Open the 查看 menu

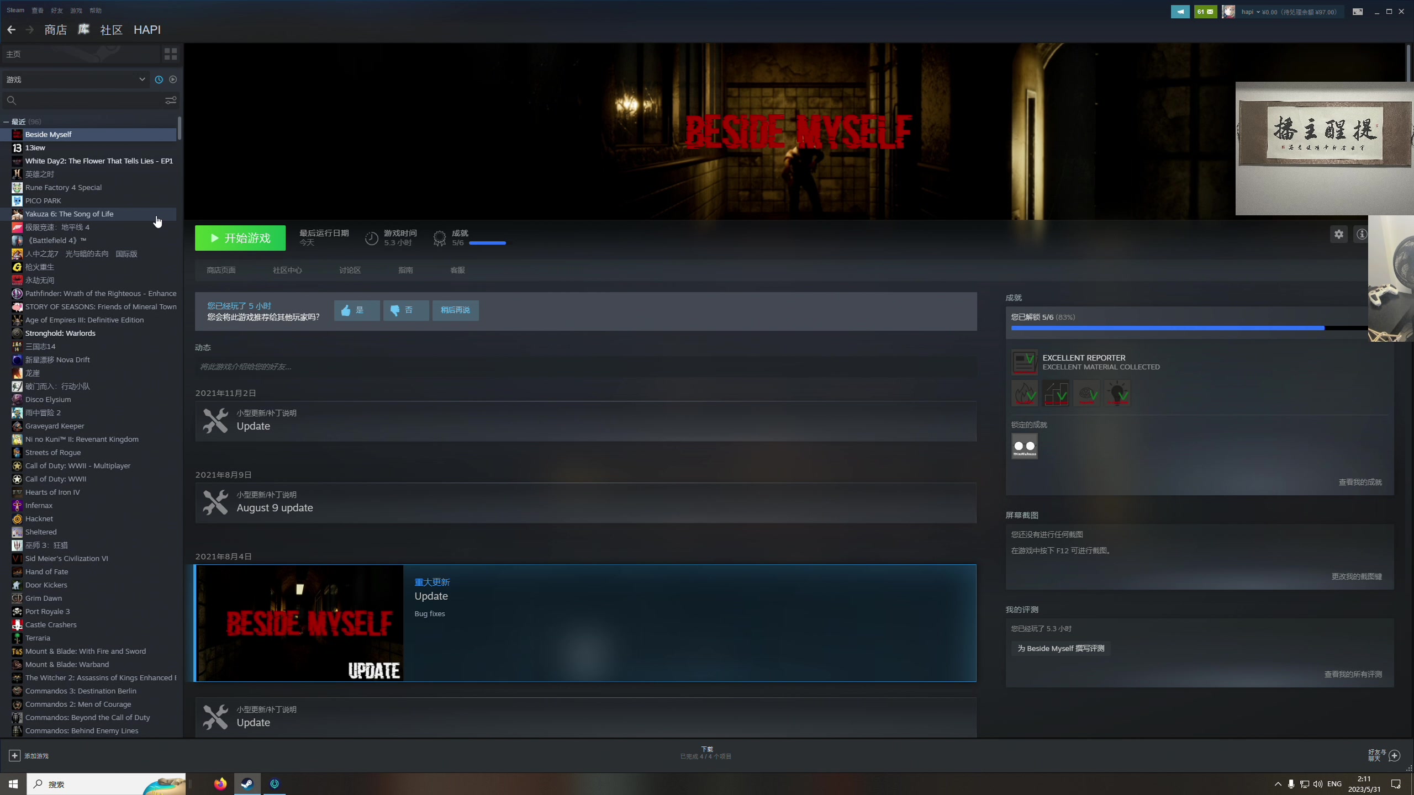pos(38,10)
